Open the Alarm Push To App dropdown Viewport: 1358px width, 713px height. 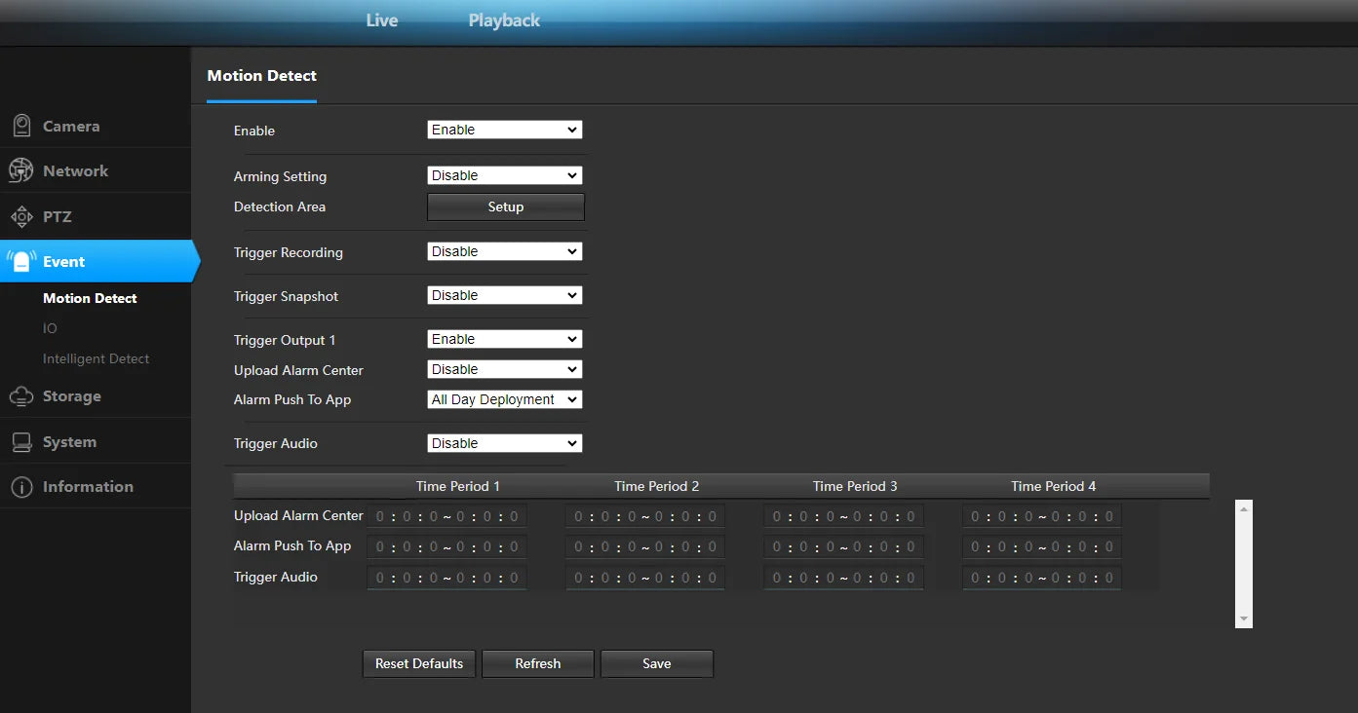(504, 398)
